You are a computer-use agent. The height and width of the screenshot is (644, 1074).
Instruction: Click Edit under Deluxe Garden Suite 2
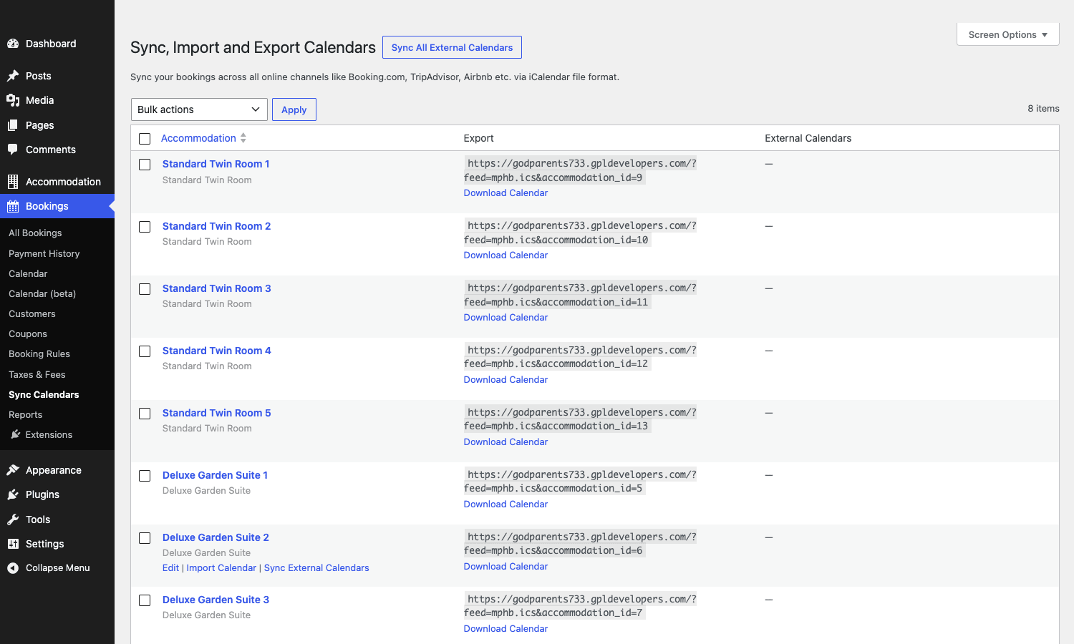pos(170,567)
